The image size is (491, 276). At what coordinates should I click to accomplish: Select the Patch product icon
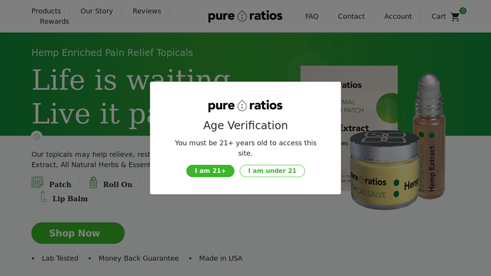pyautogui.click(x=37, y=182)
